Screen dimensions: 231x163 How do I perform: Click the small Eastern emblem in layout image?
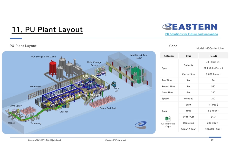pos(141,125)
